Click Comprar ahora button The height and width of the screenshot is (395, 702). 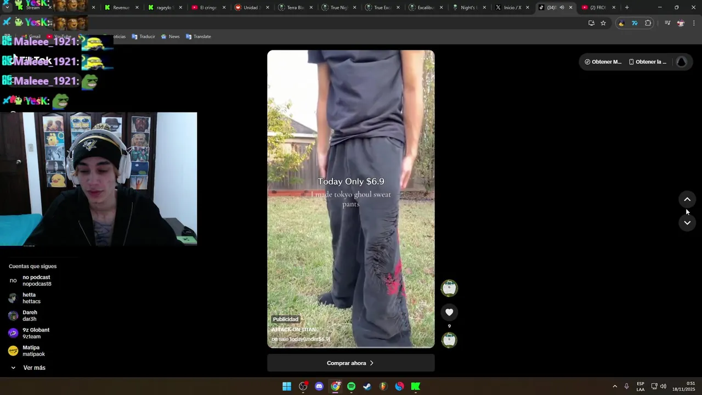coord(351,363)
